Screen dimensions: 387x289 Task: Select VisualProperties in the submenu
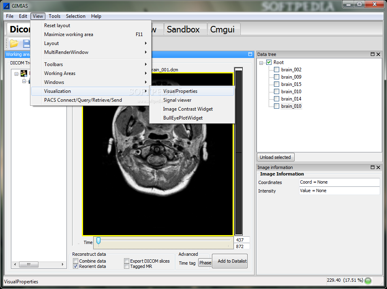point(192,91)
